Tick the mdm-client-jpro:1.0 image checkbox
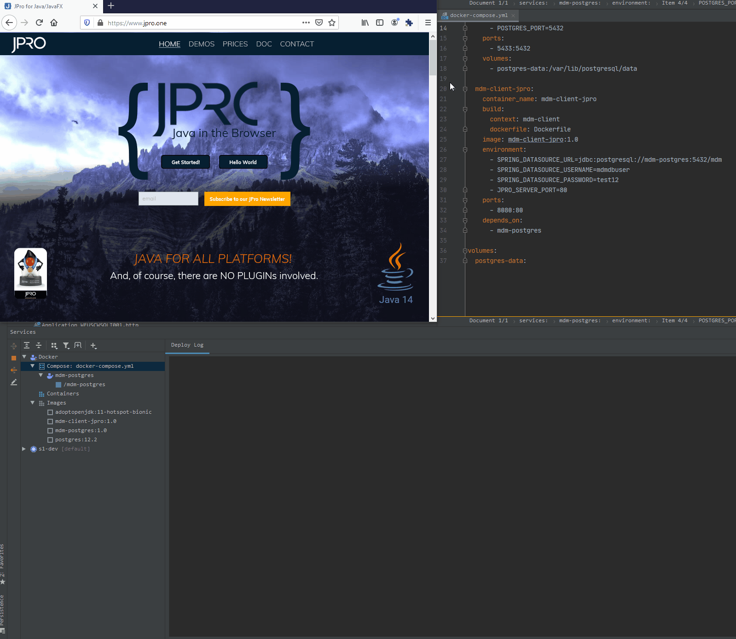Image resolution: width=736 pixels, height=639 pixels. (x=50, y=422)
